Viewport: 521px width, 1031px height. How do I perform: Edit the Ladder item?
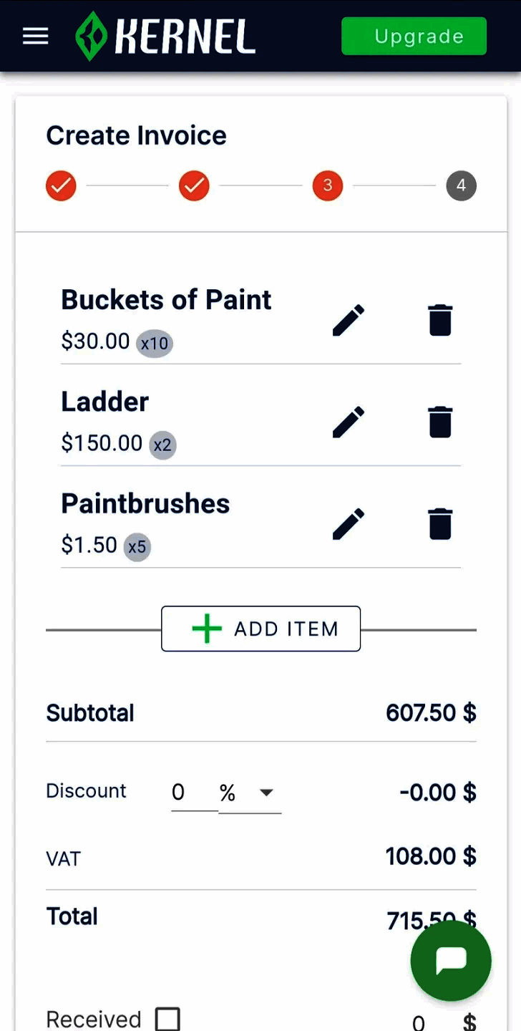point(349,422)
